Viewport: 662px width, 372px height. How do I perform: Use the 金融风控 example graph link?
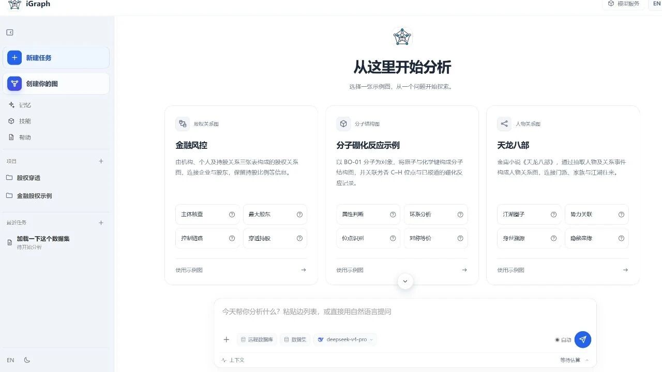[241, 270]
